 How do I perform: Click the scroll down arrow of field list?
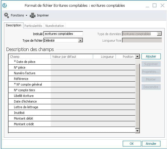[138, 131]
